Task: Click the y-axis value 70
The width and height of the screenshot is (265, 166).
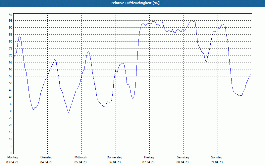Action: click(11, 55)
